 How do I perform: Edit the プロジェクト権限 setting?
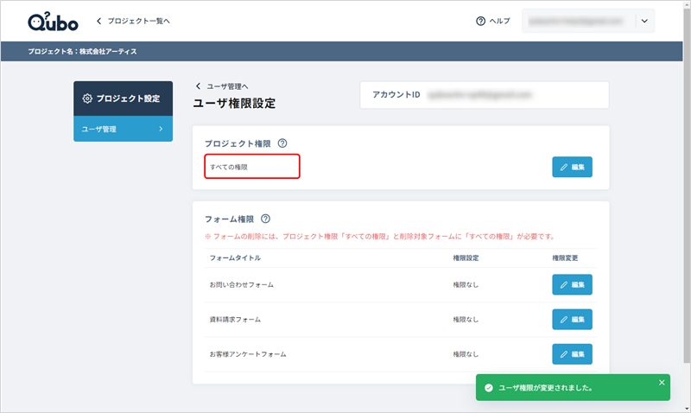click(572, 167)
